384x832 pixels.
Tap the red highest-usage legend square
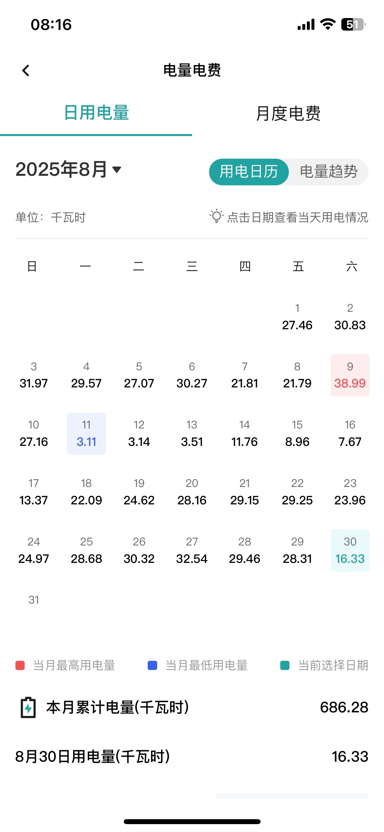(x=20, y=665)
